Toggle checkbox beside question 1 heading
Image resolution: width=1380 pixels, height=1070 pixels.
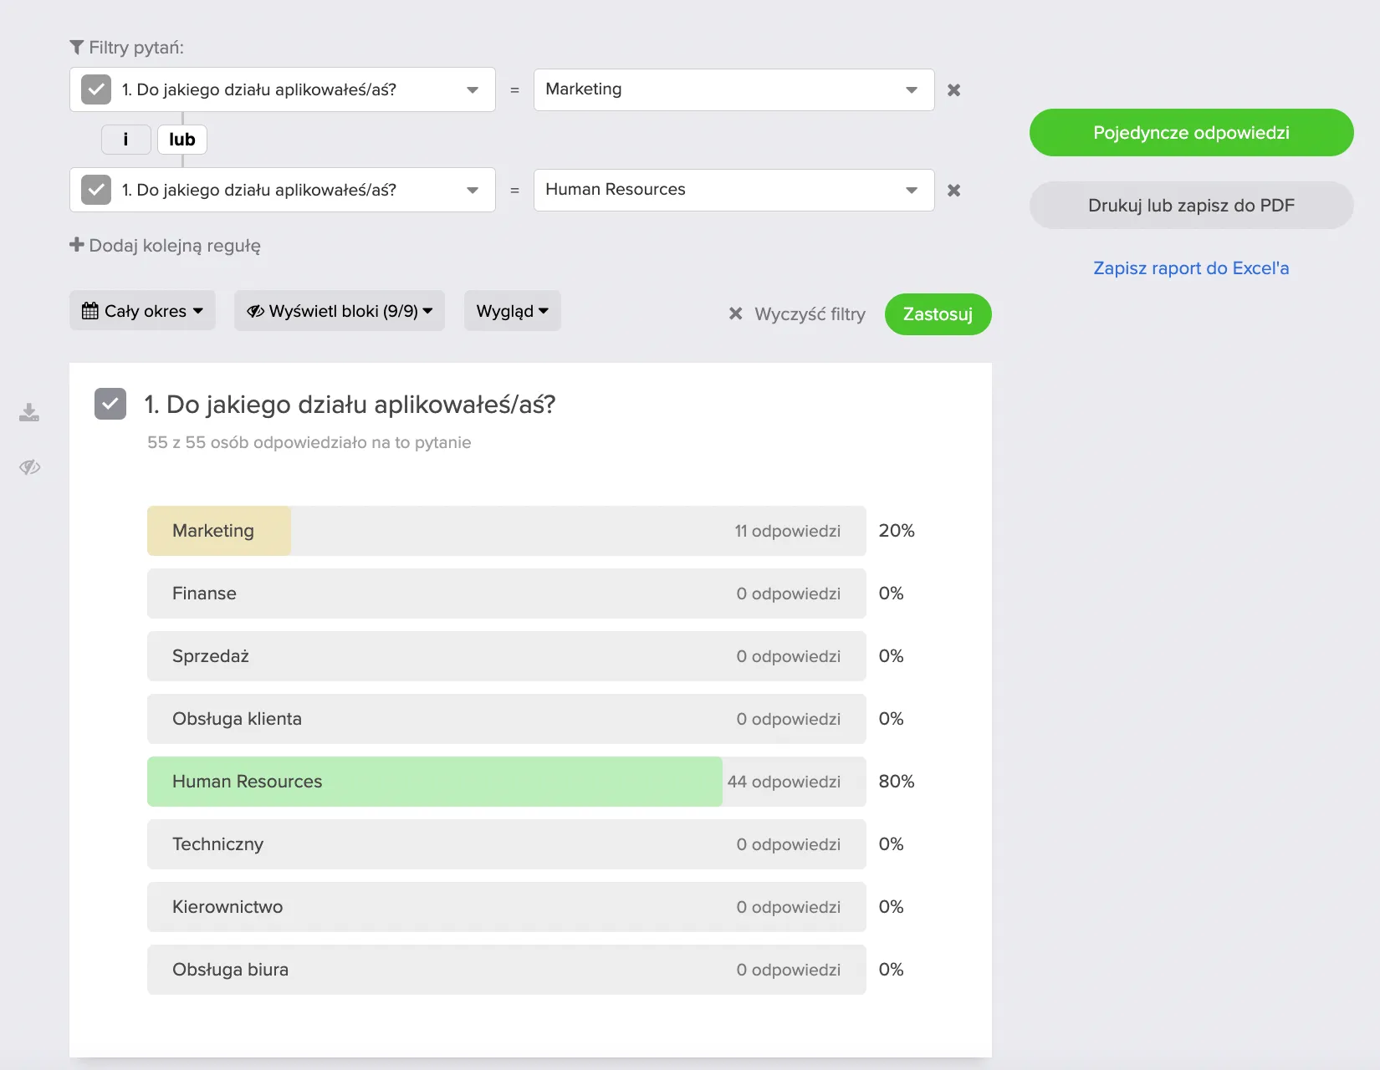coord(110,404)
